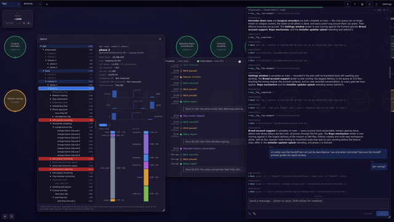Click the 20:24 Stop means stopped entry
Image resolution: width=394 pixels, height=222 pixels.
tap(194, 116)
